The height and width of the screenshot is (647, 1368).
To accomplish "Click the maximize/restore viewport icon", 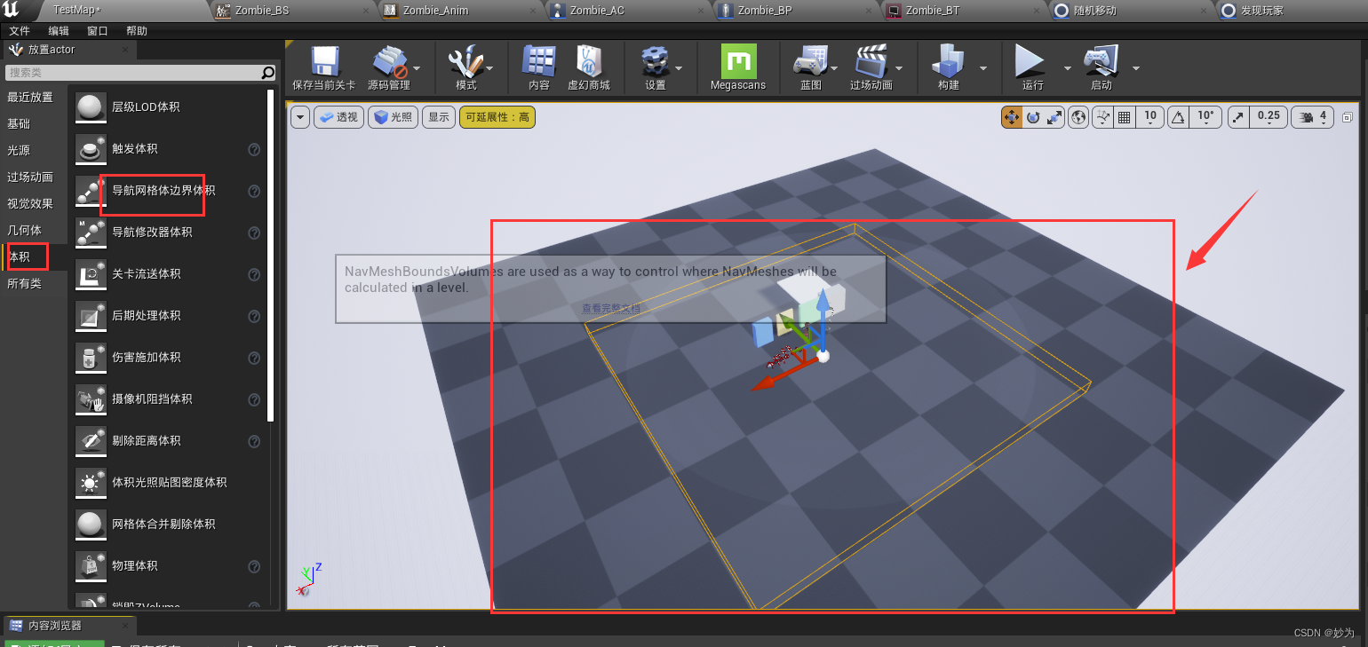I will (1348, 117).
